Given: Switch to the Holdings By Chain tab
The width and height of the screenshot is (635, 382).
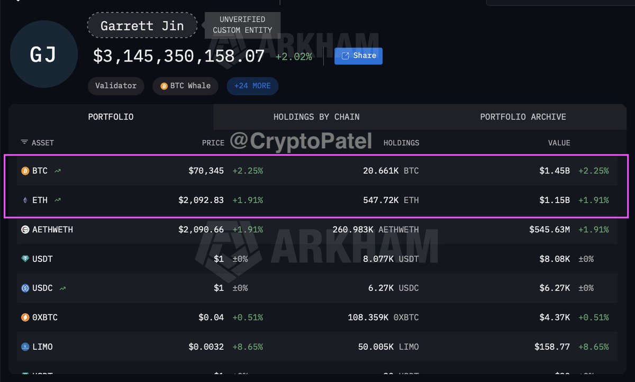Looking at the screenshot, I should tap(316, 117).
